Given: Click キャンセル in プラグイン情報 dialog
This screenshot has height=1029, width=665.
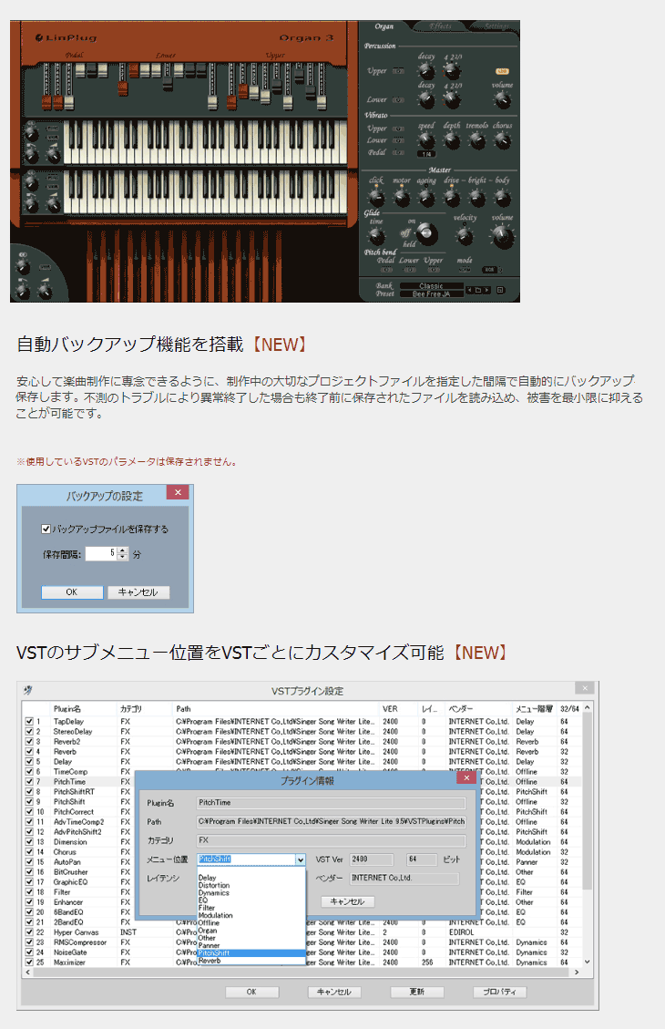Looking at the screenshot, I should (x=348, y=901).
